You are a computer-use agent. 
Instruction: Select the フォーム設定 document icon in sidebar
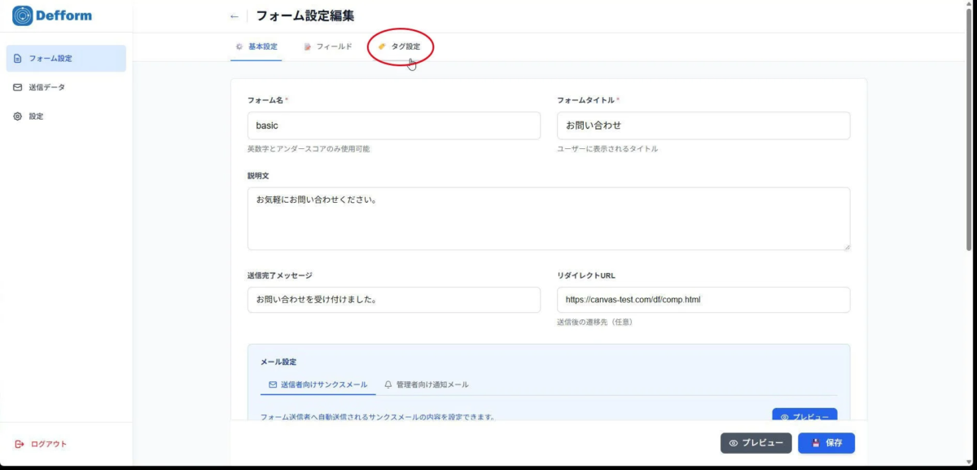[x=17, y=58]
